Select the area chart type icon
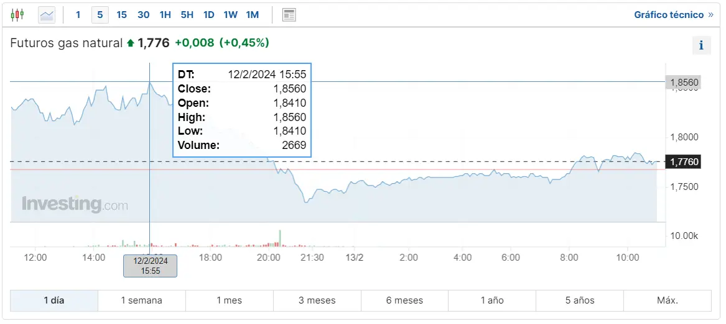Image resolution: width=726 pixels, height=324 pixels. (47, 14)
